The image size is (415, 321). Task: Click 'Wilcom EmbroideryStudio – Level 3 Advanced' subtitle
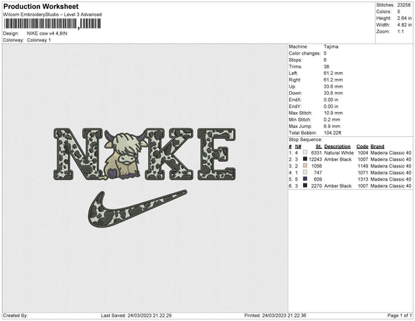(x=53, y=15)
